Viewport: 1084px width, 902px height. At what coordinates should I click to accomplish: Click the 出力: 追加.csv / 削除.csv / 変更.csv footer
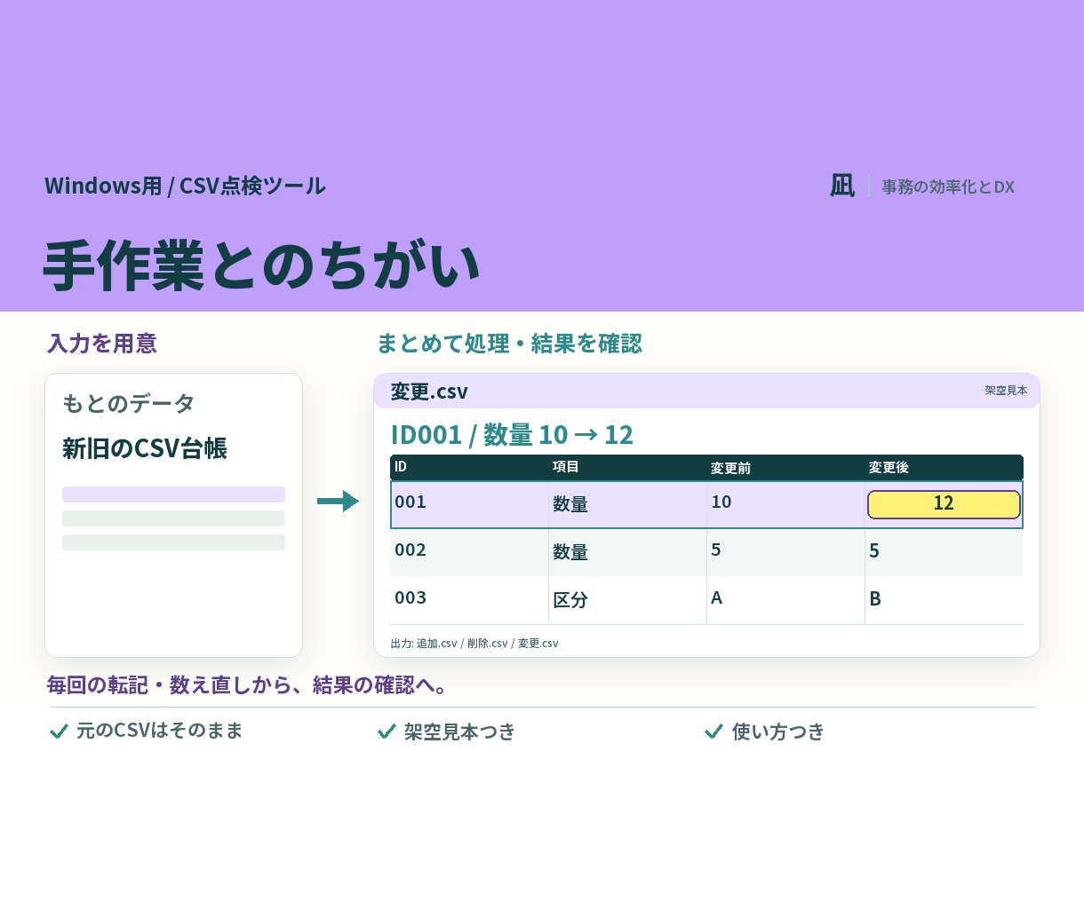click(x=474, y=643)
